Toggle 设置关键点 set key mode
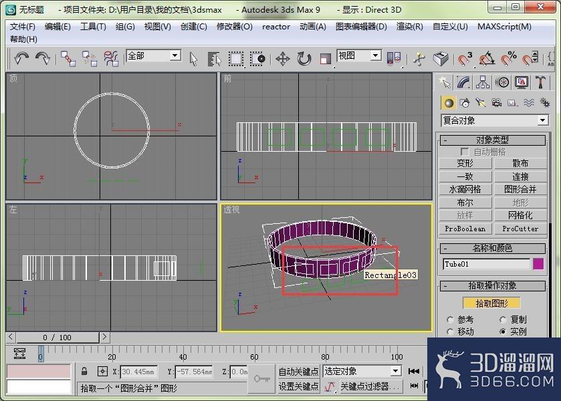 (298, 386)
